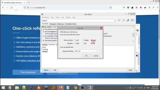Select synonym 'hunting' in list
Viewport: 160px width, 90px height.
point(45,49)
